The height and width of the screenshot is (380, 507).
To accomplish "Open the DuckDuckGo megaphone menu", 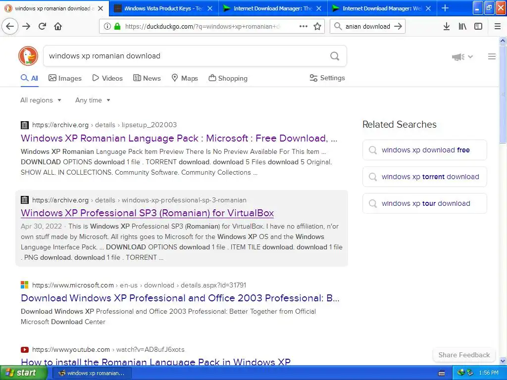I will click(x=462, y=57).
